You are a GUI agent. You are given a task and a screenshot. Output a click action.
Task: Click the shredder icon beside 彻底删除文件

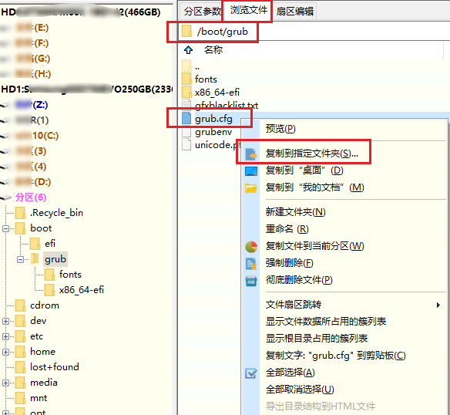pos(251,281)
